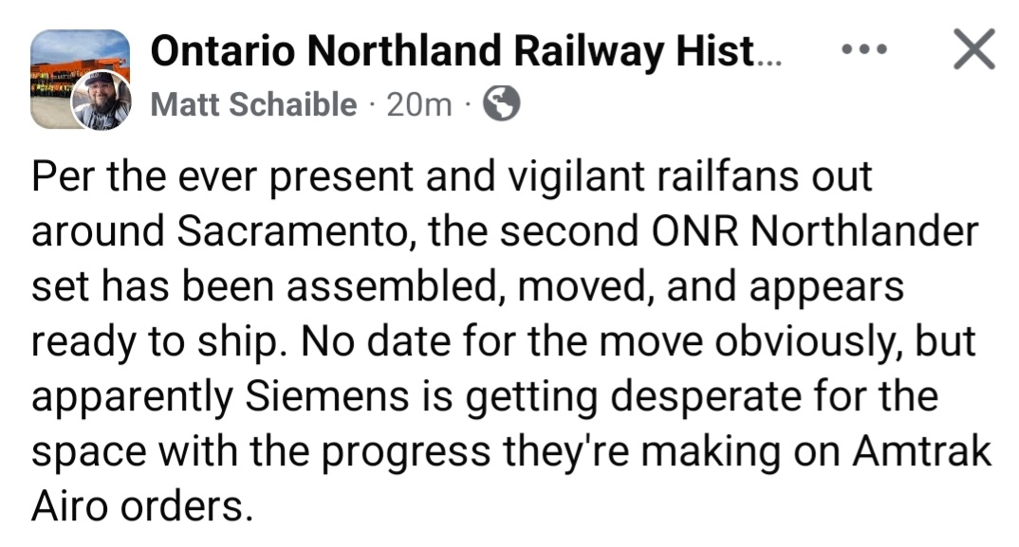Click the globe public audience icon
The width and height of the screenshot is (1019, 547).
(x=501, y=104)
